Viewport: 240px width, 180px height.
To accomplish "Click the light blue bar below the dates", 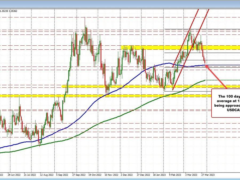I will (120, 178).
